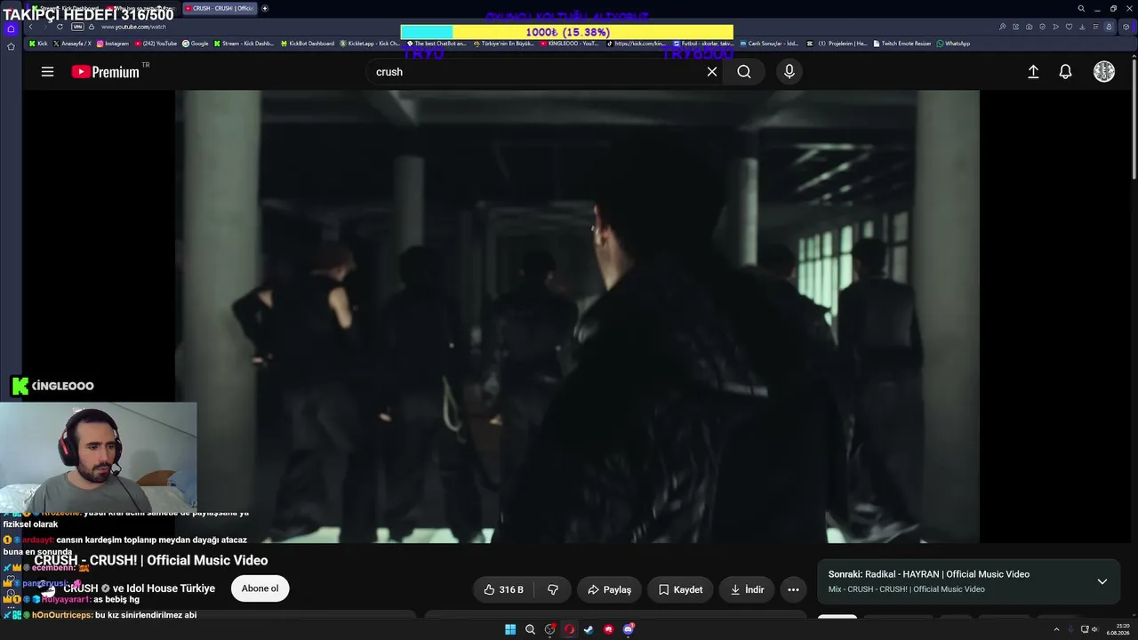The width and height of the screenshot is (1138, 640).
Task: Open more actions three-dot menu
Action: click(x=793, y=589)
